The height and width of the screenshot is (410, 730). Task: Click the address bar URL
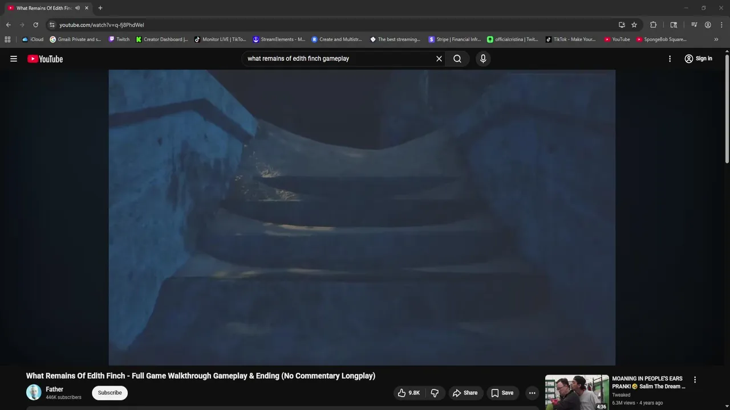coord(102,25)
